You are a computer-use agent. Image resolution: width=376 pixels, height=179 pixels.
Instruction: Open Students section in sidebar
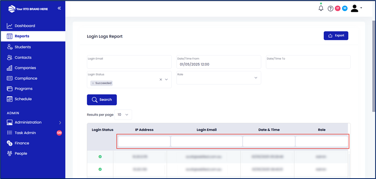click(x=23, y=47)
